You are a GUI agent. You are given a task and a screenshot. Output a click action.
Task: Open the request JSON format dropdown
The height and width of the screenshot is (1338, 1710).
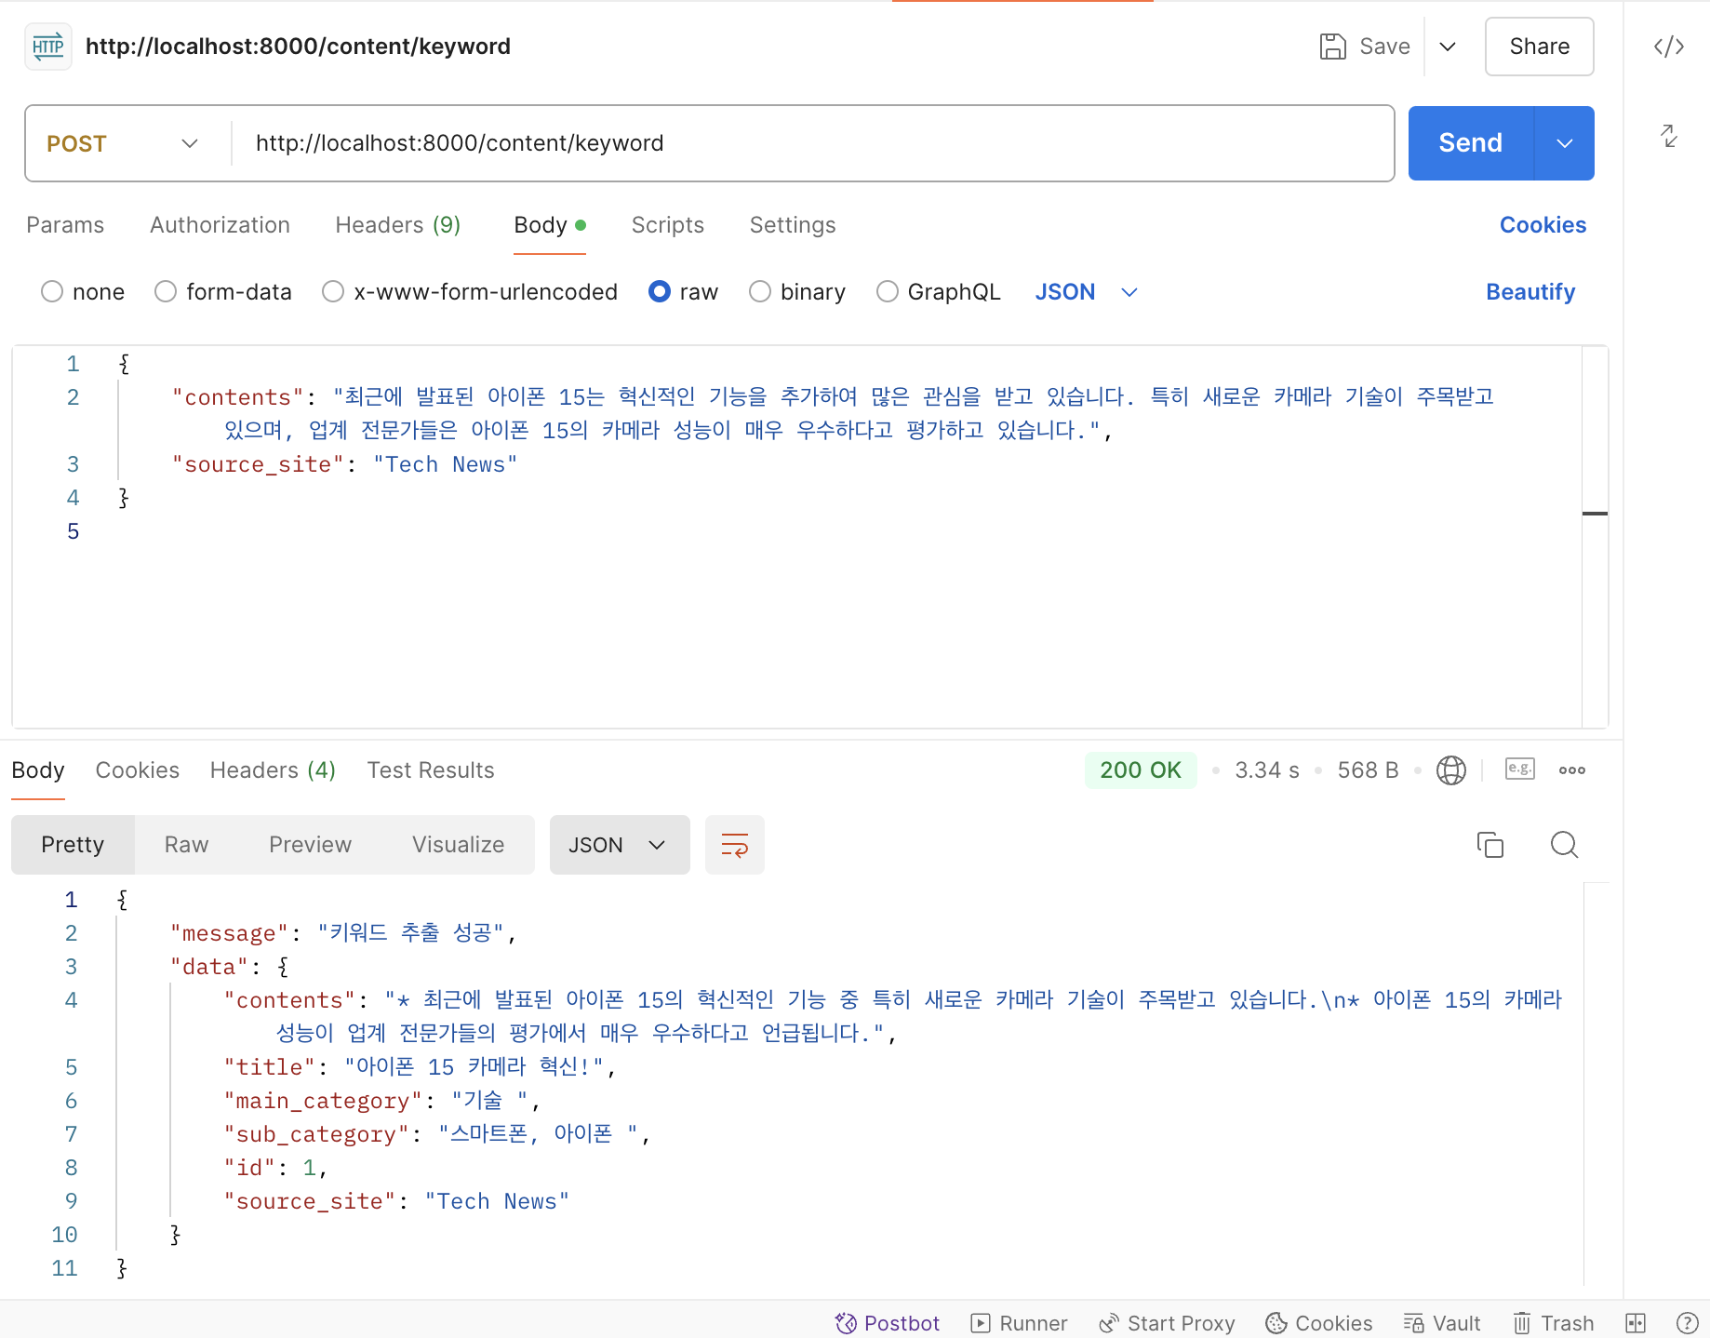pos(1086,292)
